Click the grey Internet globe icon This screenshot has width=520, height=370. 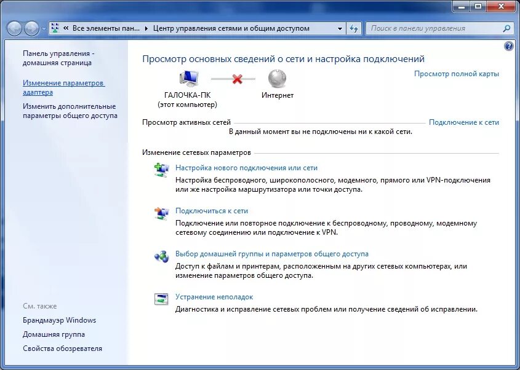coord(277,79)
